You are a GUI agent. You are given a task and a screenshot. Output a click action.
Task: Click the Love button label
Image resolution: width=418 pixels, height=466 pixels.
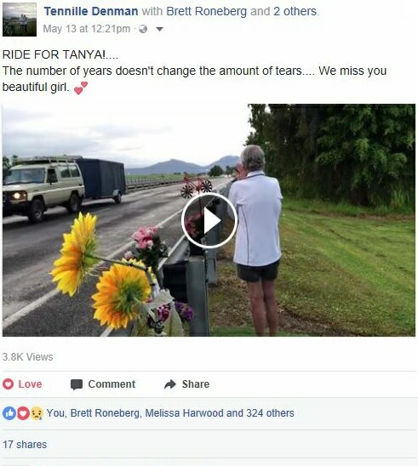click(30, 384)
